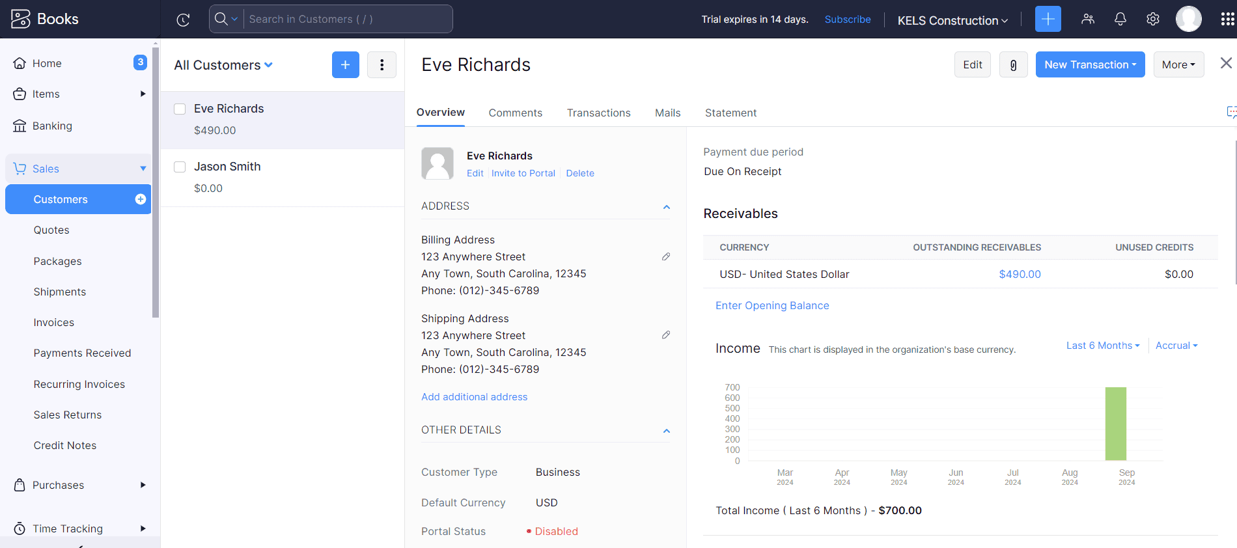
Task: Collapse the Sales menu arrow
Action: (x=143, y=169)
